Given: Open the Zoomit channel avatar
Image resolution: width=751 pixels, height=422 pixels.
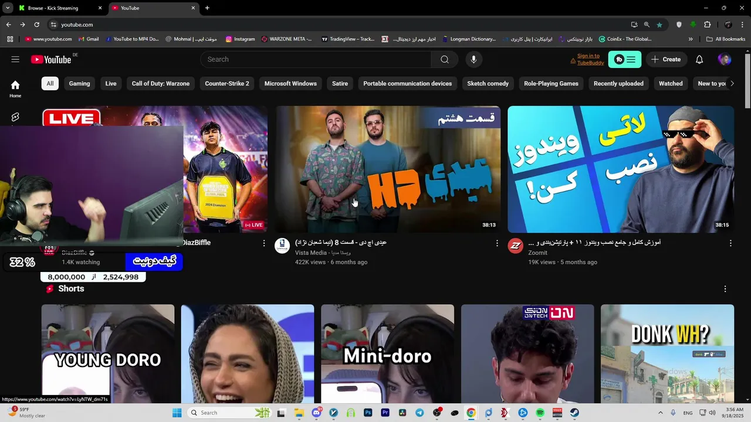Looking at the screenshot, I should point(515,246).
